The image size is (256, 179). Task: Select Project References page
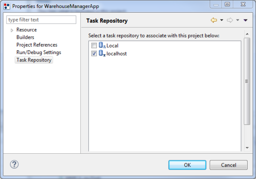pos(37,45)
